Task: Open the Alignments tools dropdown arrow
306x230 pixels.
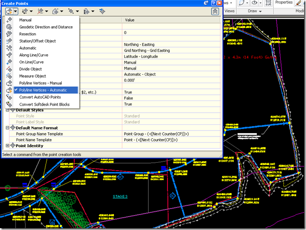Action: pyautogui.click(x=46, y=11)
